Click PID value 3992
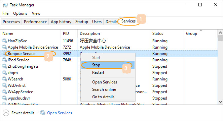223x121 pixels. click(x=67, y=54)
